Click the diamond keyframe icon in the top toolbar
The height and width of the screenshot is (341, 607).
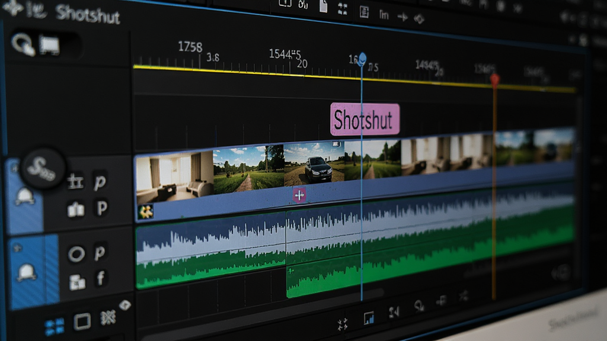[x=419, y=18]
